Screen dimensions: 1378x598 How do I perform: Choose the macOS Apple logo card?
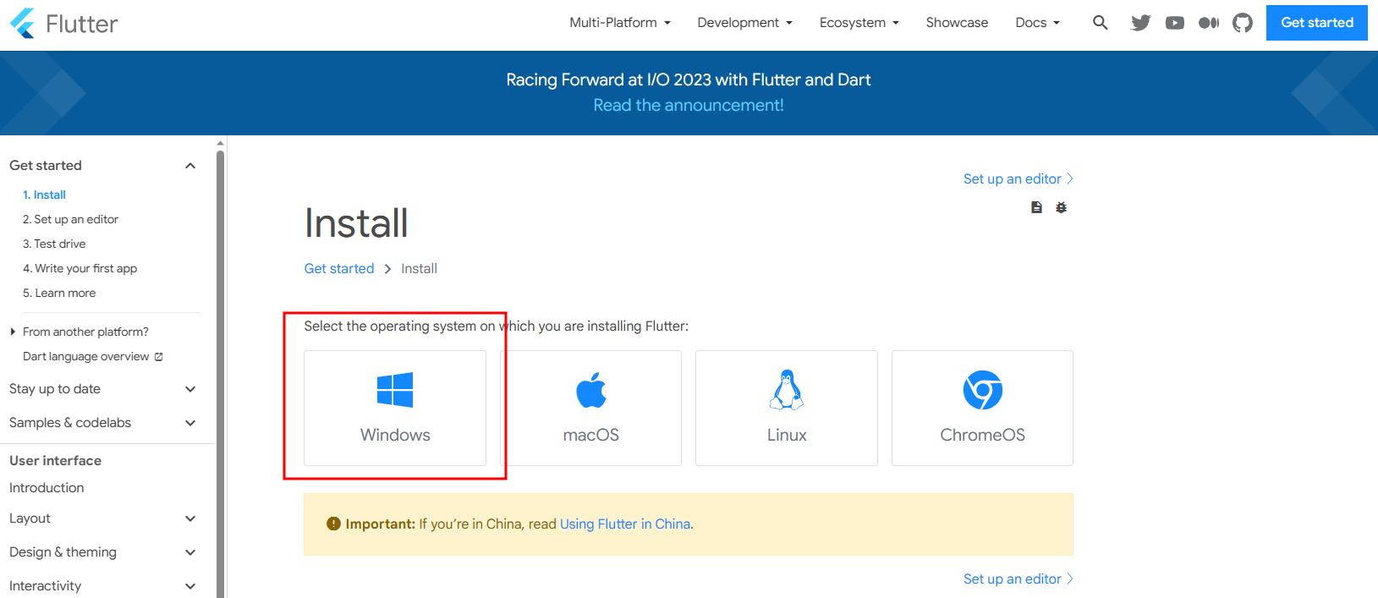[x=590, y=408]
